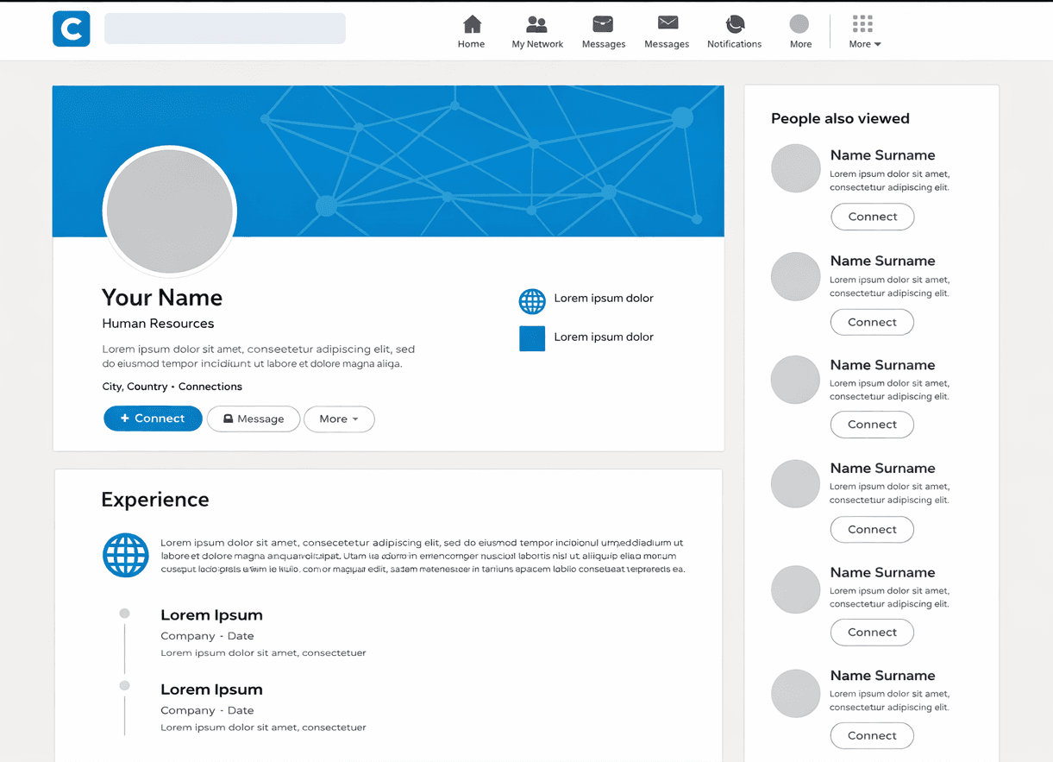Click the round avatar icon in navigation bar
Screen dimensions: 1053x762
(799, 23)
